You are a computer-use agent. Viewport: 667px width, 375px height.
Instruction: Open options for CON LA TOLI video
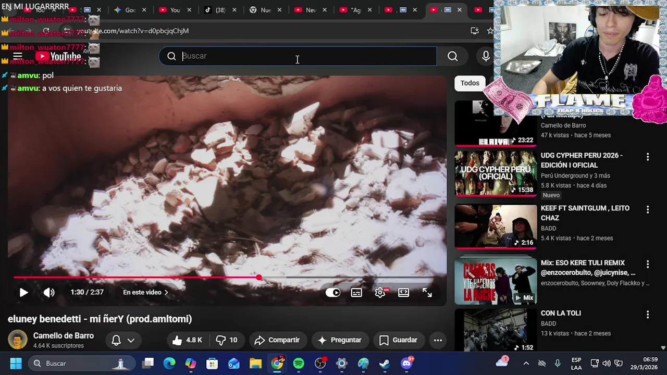point(648,315)
